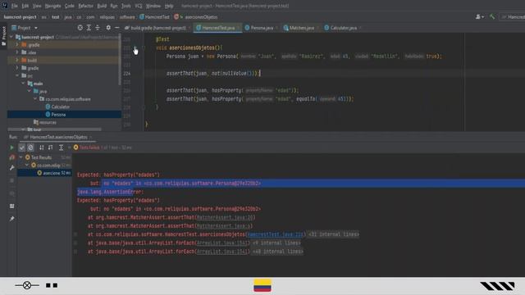Collapse the main folder

(x=23, y=84)
